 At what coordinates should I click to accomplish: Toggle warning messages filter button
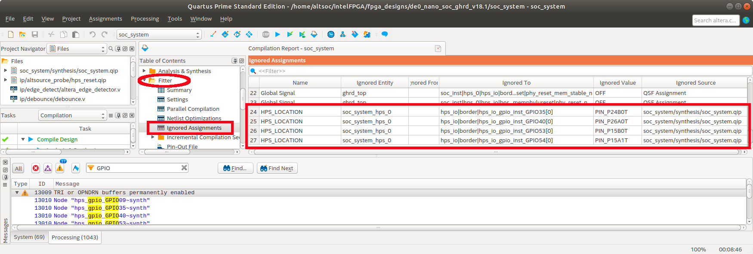pos(60,168)
